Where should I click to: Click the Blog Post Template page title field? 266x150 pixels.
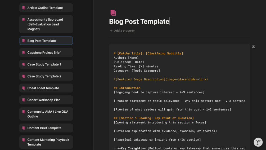(139, 21)
